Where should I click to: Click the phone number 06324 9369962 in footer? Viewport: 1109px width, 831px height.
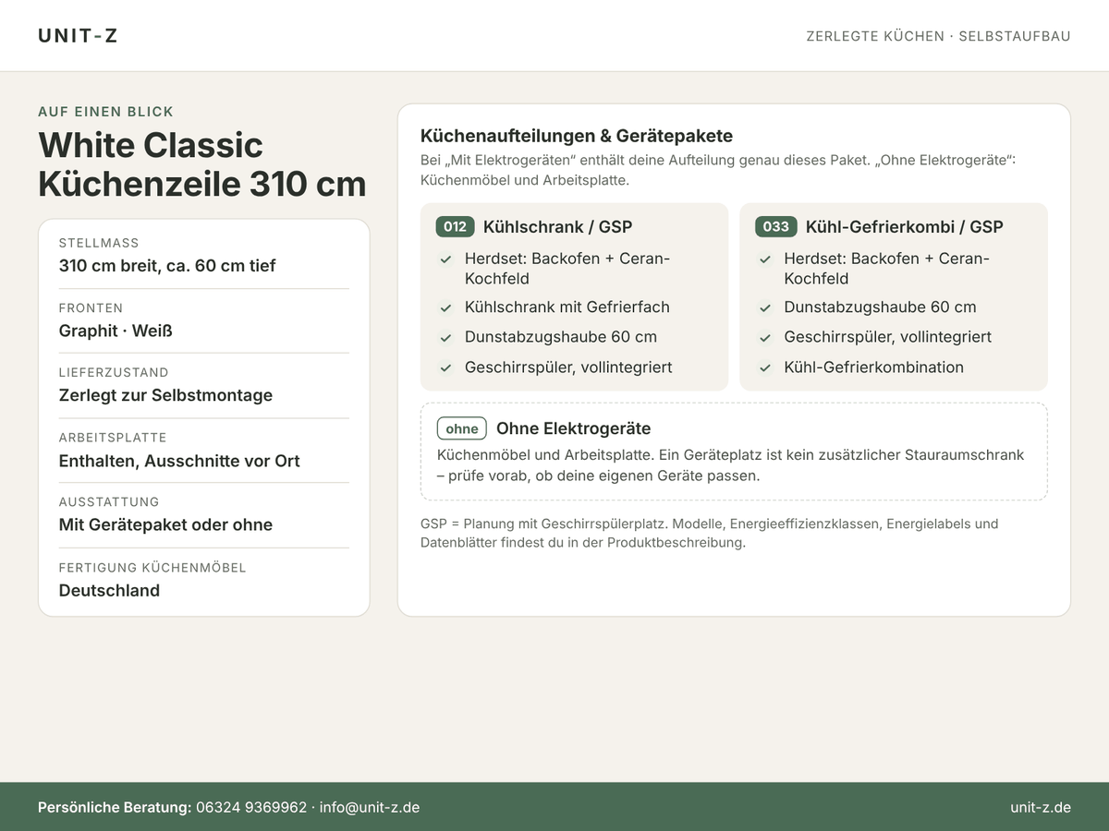[251, 807]
